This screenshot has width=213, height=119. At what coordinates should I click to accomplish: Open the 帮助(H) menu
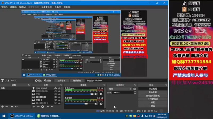67,7
